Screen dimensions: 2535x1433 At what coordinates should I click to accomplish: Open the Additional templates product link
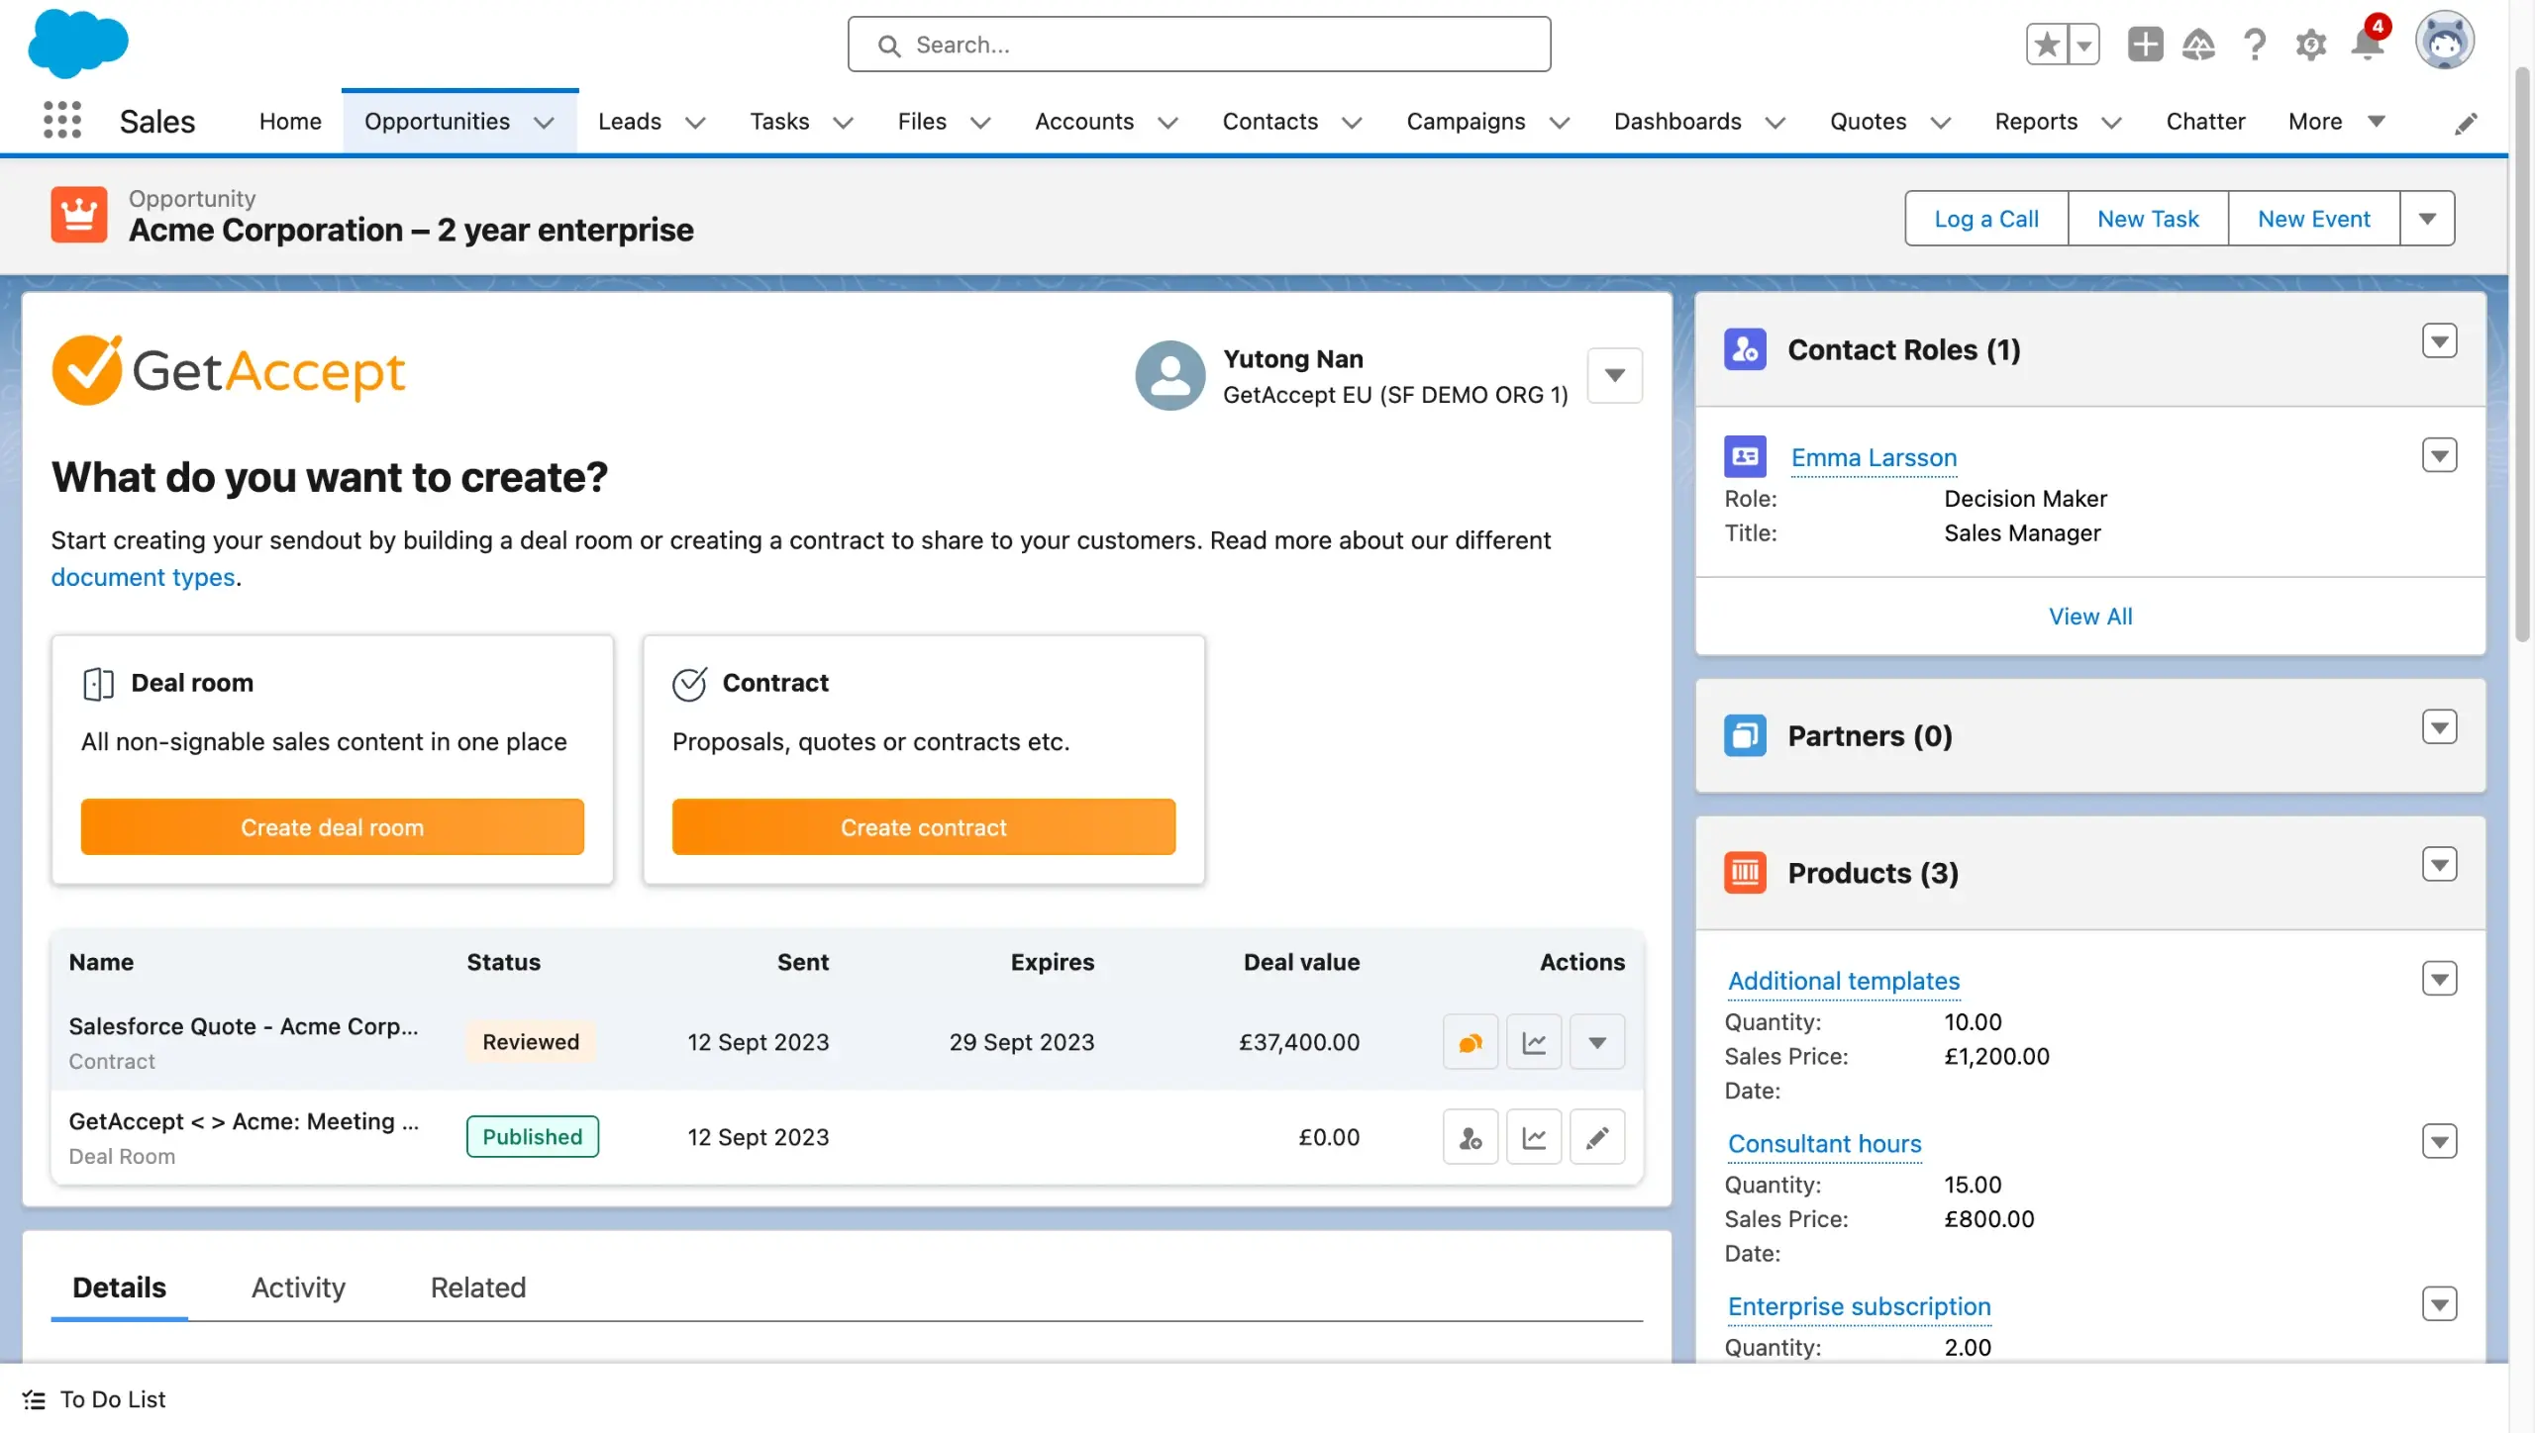coord(1844,981)
